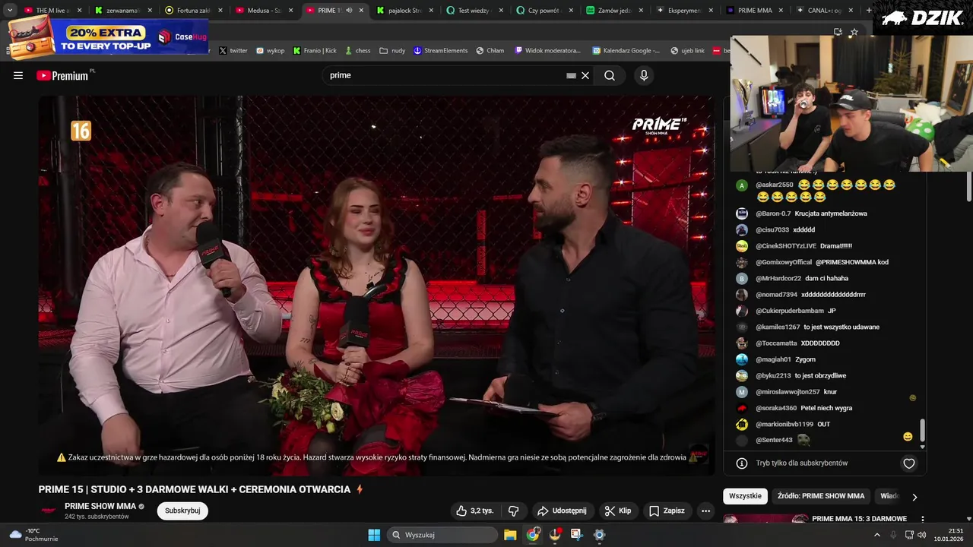
Task: Switch to the 'Eksperymen' tab
Action: 683,11
